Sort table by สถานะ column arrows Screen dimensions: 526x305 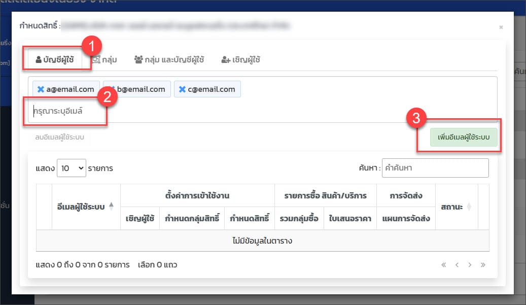click(469, 207)
